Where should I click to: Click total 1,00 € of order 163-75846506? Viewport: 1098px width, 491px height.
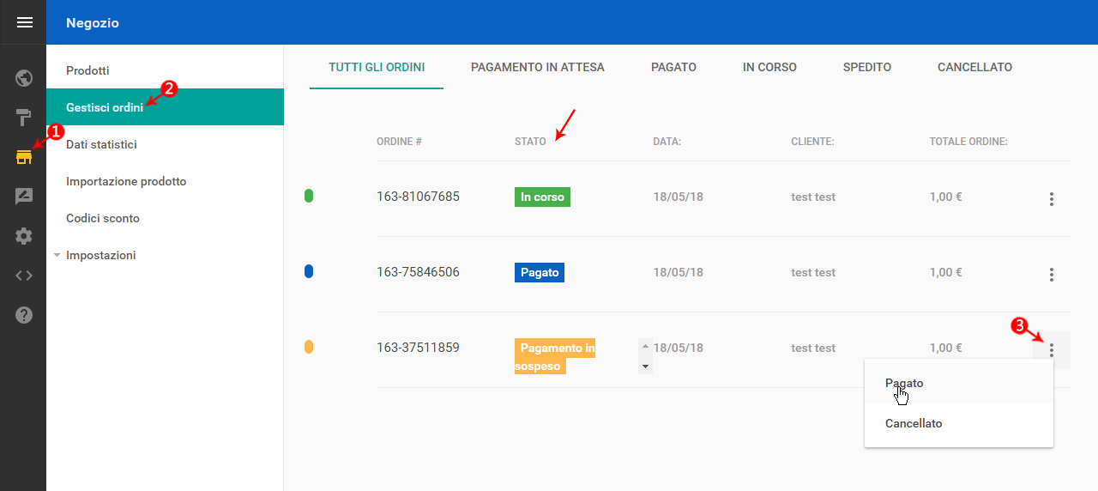click(x=946, y=272)
